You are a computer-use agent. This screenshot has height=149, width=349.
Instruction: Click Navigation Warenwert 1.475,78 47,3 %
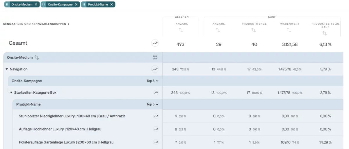coord(290,69)
